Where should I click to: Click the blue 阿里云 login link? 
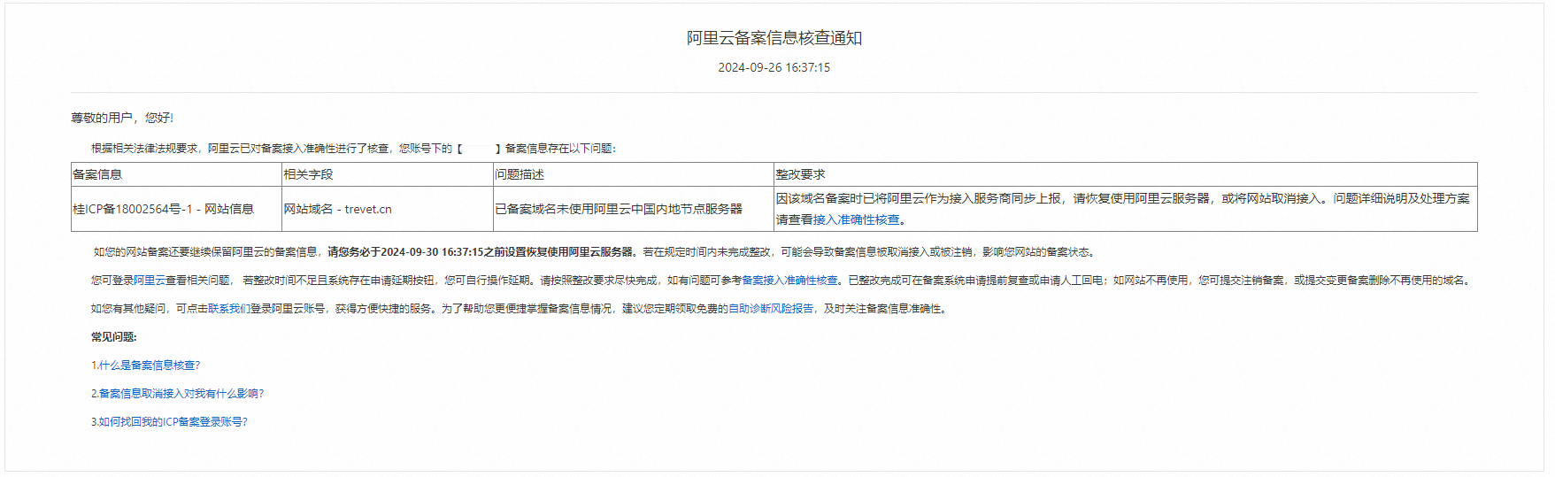click(x=148, y=281)
